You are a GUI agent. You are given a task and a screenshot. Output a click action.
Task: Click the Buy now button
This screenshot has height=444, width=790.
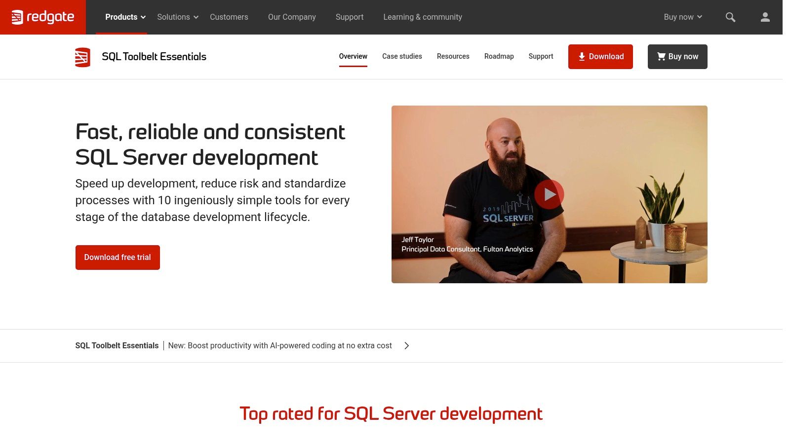click(677, 56)
